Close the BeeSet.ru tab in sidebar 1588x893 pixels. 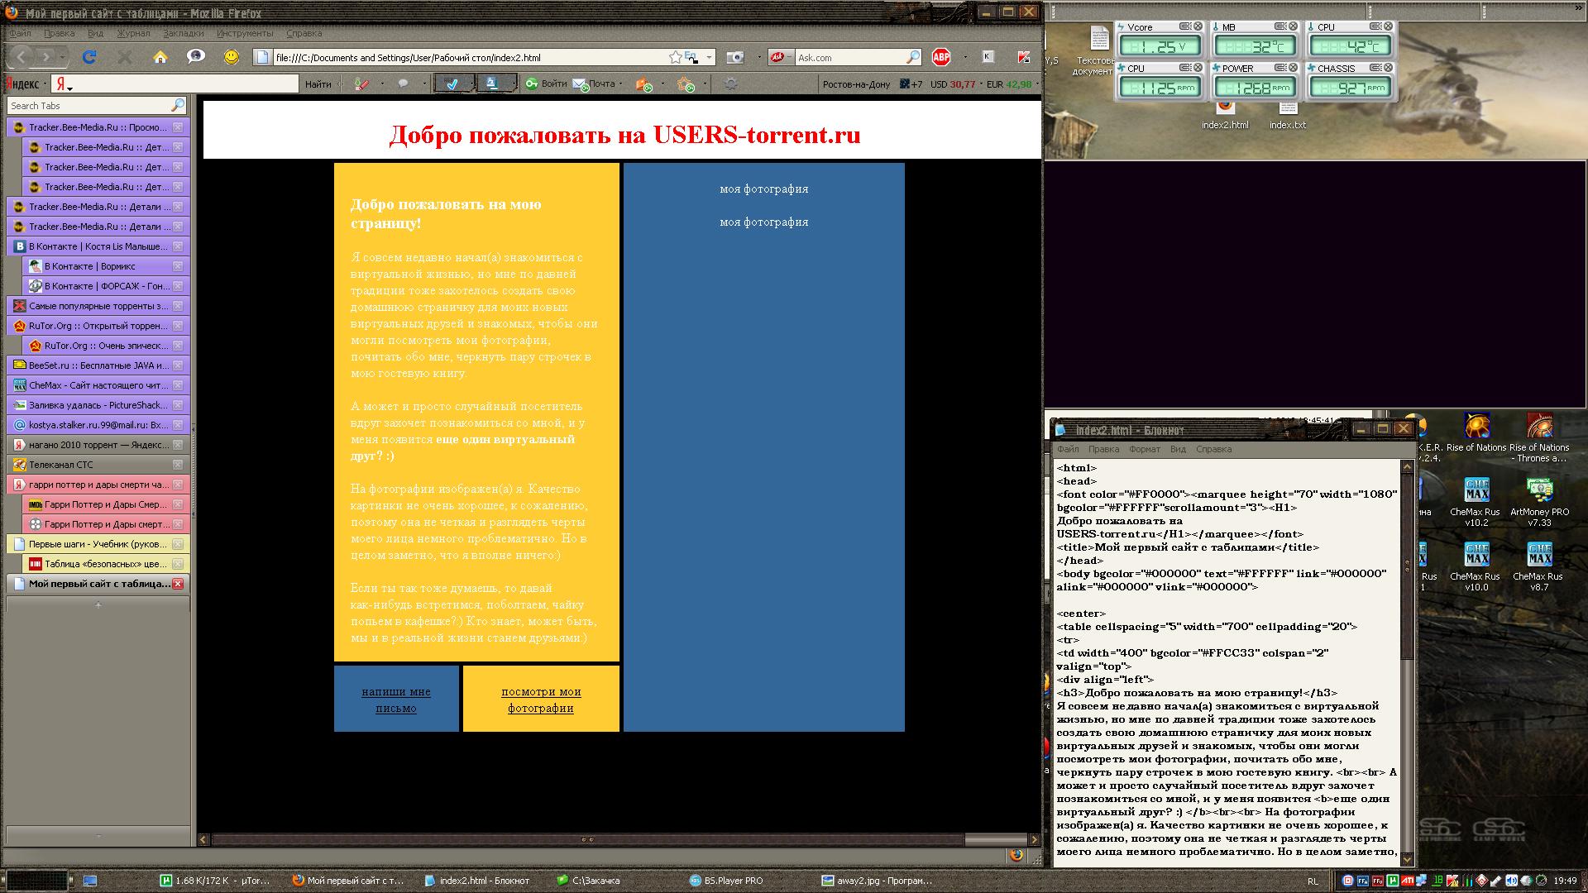tap(177, 365)
